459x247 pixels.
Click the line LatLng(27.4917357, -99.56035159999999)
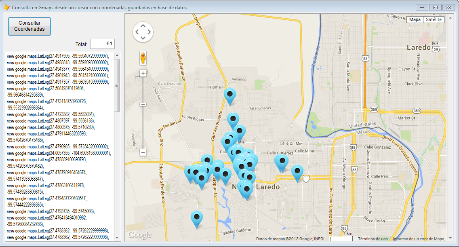tap(58, 82)
